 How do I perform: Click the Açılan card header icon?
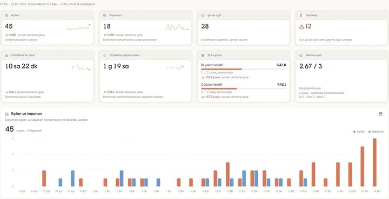[6, 15]
